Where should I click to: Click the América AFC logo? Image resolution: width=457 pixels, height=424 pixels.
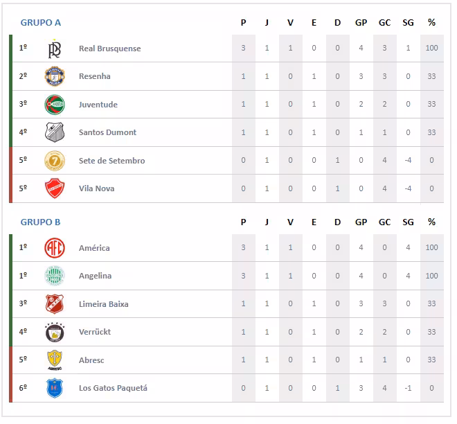(54, 248)
